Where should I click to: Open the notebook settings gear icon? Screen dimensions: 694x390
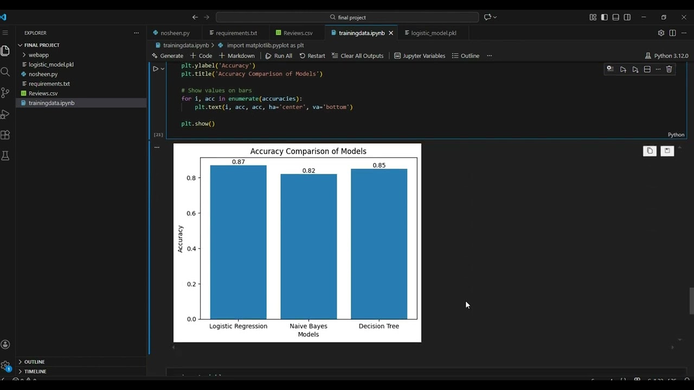[x=661, y=33]
